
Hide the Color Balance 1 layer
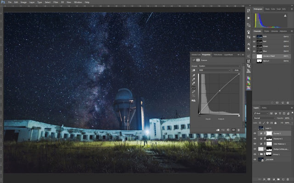tap(255, 144)
